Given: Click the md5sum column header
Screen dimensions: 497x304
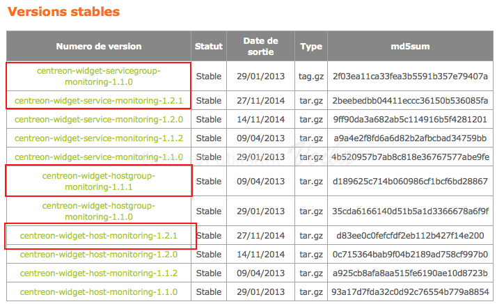Looking at the screenshot, I should (x=410, y=47).
